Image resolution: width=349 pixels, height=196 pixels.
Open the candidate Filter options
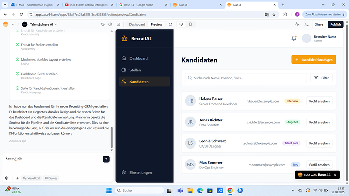pos(321,78)
